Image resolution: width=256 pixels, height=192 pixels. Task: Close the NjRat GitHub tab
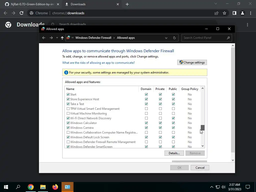point(58,4)
